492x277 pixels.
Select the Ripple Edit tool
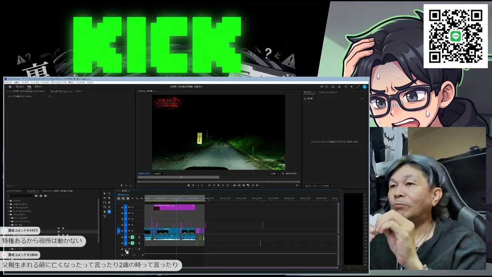(105, 198)
